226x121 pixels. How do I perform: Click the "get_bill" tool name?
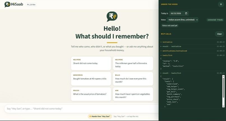click(x=172, y=92)
